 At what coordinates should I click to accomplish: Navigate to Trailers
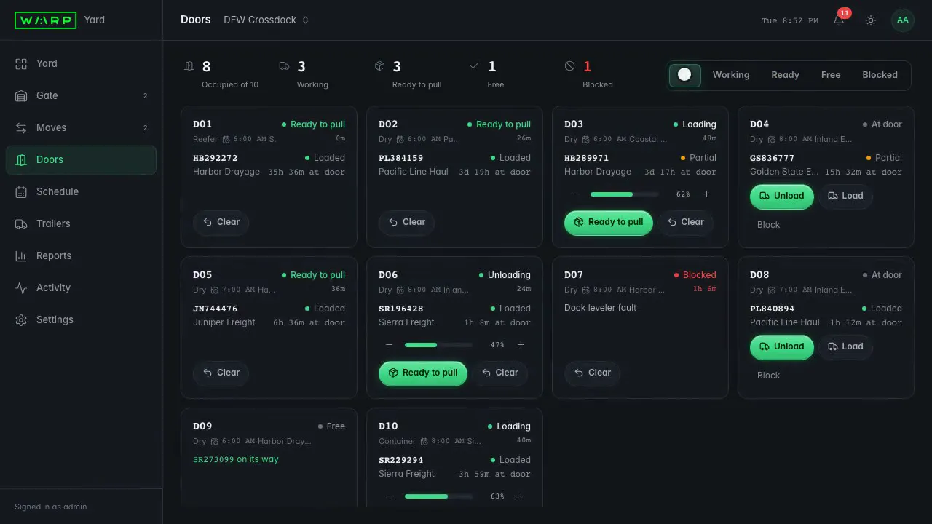click(81, 224)
